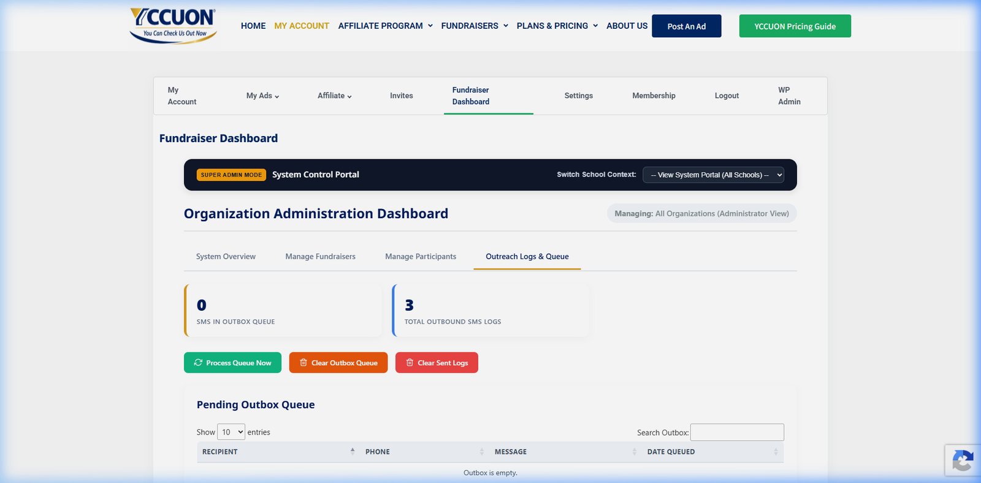
Task: Click the YCCUON logo
Action: point(174,25)
